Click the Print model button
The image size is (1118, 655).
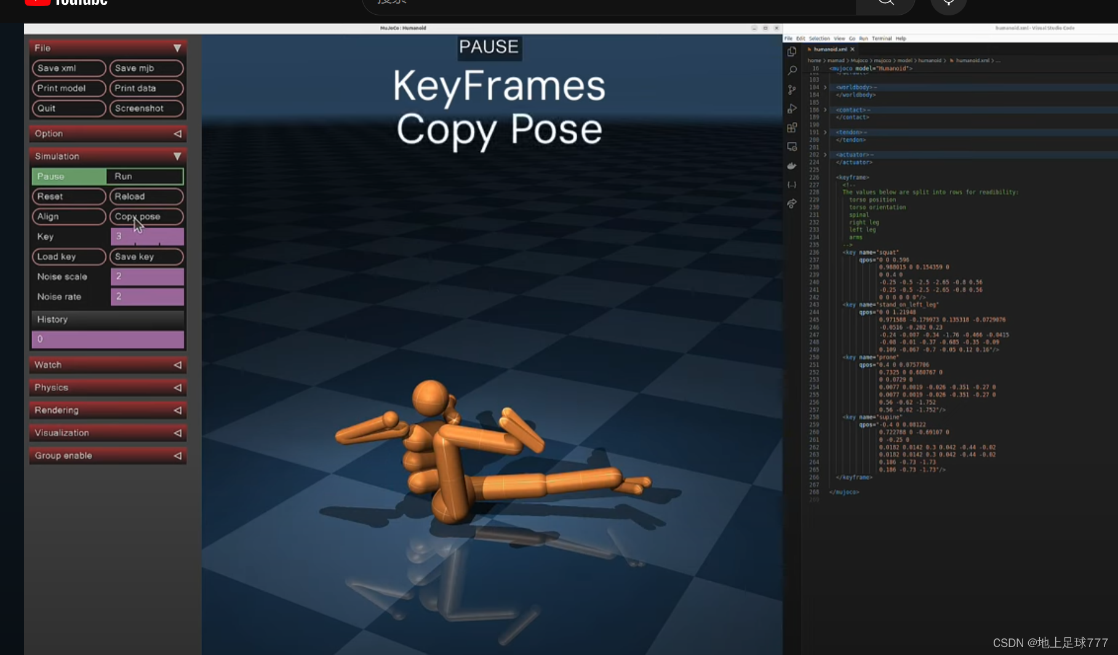tap(69, 89)
